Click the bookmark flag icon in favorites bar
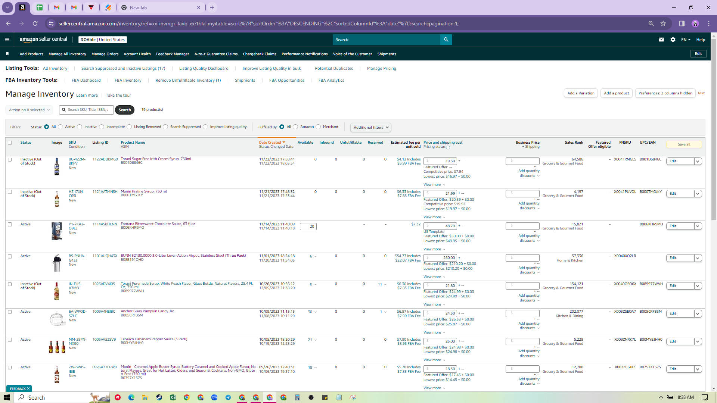 pyautogui.click(x=7, y=54)
